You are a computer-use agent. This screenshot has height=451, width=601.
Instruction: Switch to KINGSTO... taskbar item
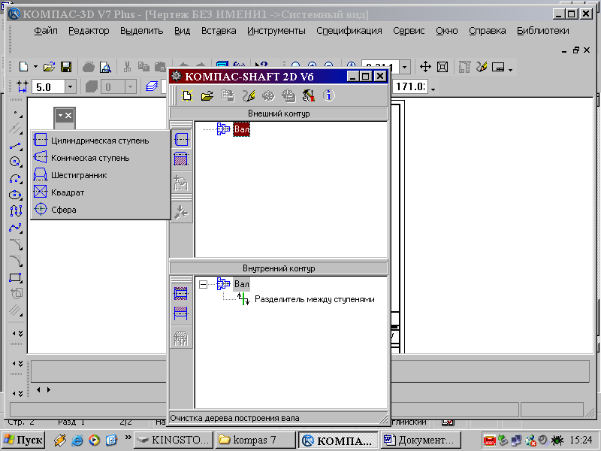pos(174,440)
